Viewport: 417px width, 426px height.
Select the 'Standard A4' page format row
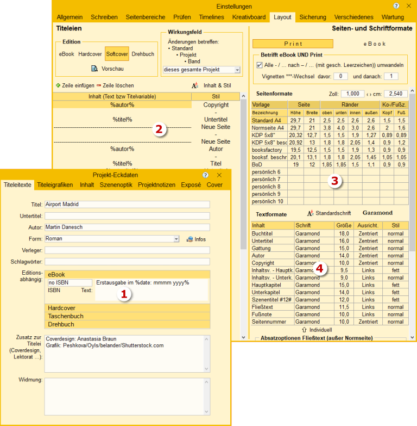pos(330,120)
